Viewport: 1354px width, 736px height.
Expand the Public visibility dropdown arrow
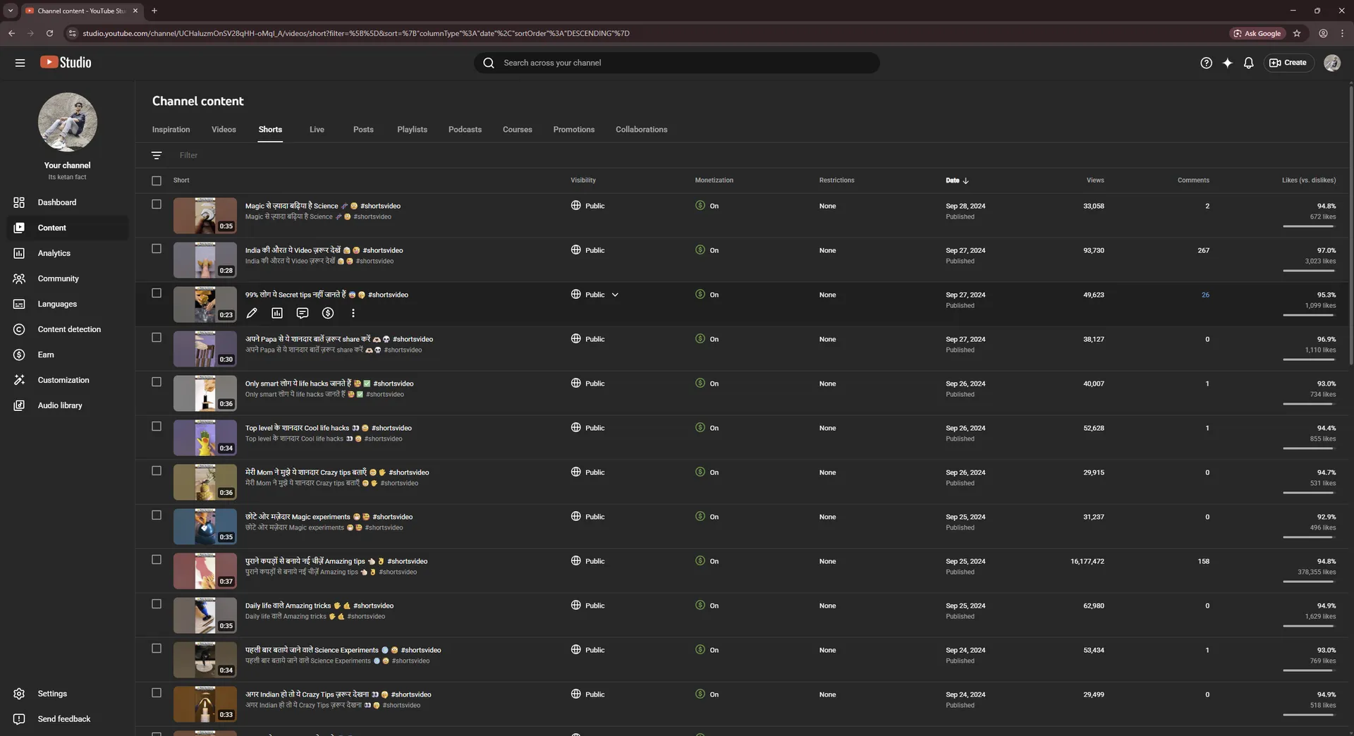(615, 295)
